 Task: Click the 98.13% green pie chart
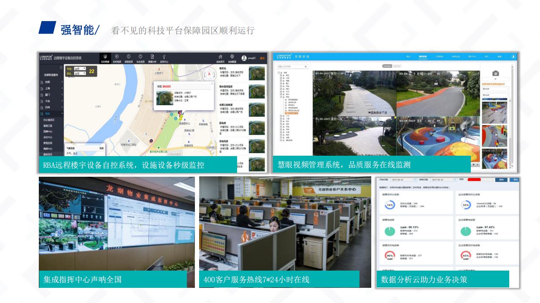point(390,231)
